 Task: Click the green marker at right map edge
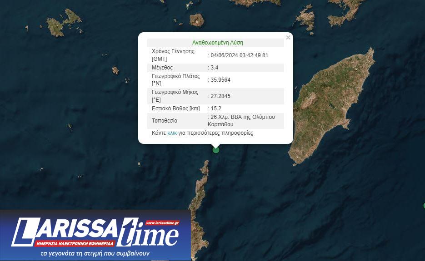[x=424, y=205]
